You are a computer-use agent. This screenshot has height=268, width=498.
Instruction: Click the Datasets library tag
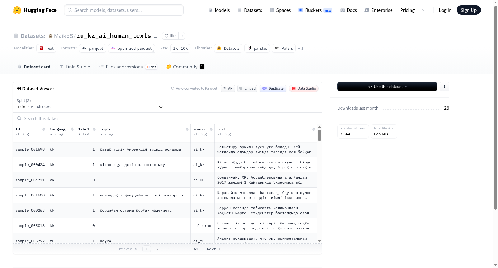pos(228,48)
